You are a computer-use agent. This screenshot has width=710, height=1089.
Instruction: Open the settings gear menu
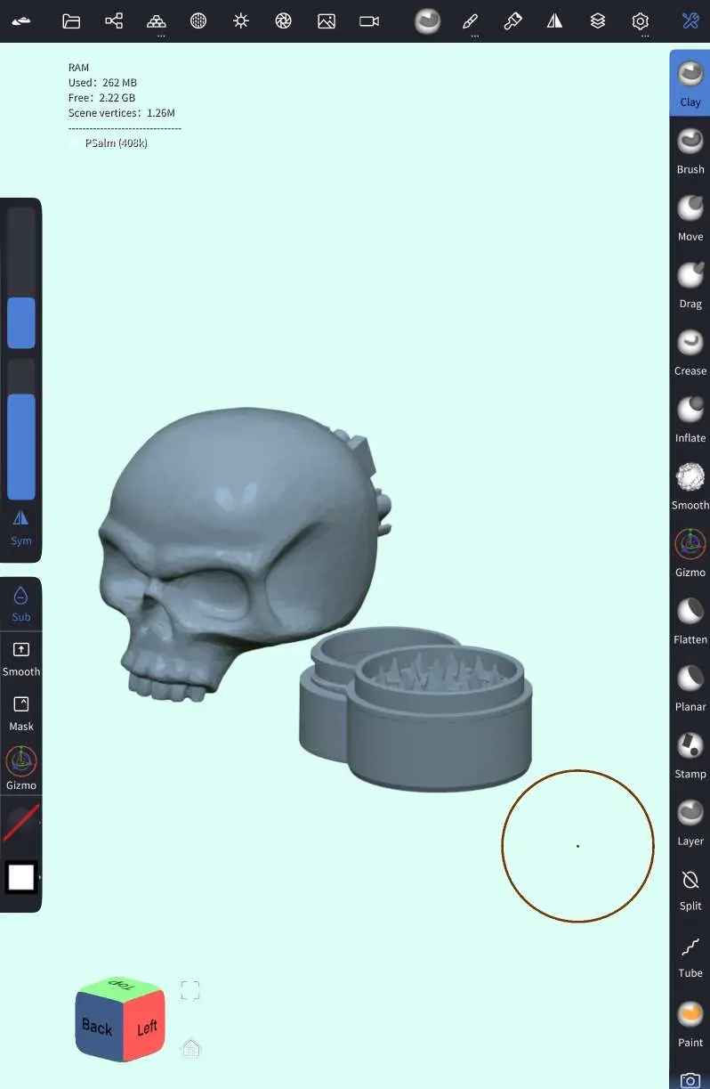tap(641, 21)
